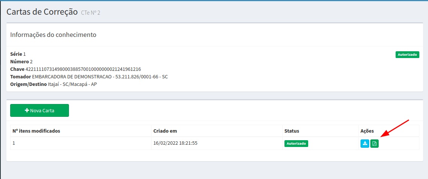Screen dimensions: 428x179
Task: Click the 'Cartas de Correção' page title
Action: click(42, 12)
